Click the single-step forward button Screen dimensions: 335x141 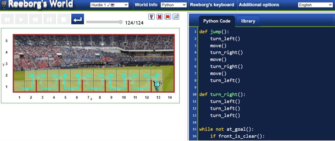click(35, 19)
